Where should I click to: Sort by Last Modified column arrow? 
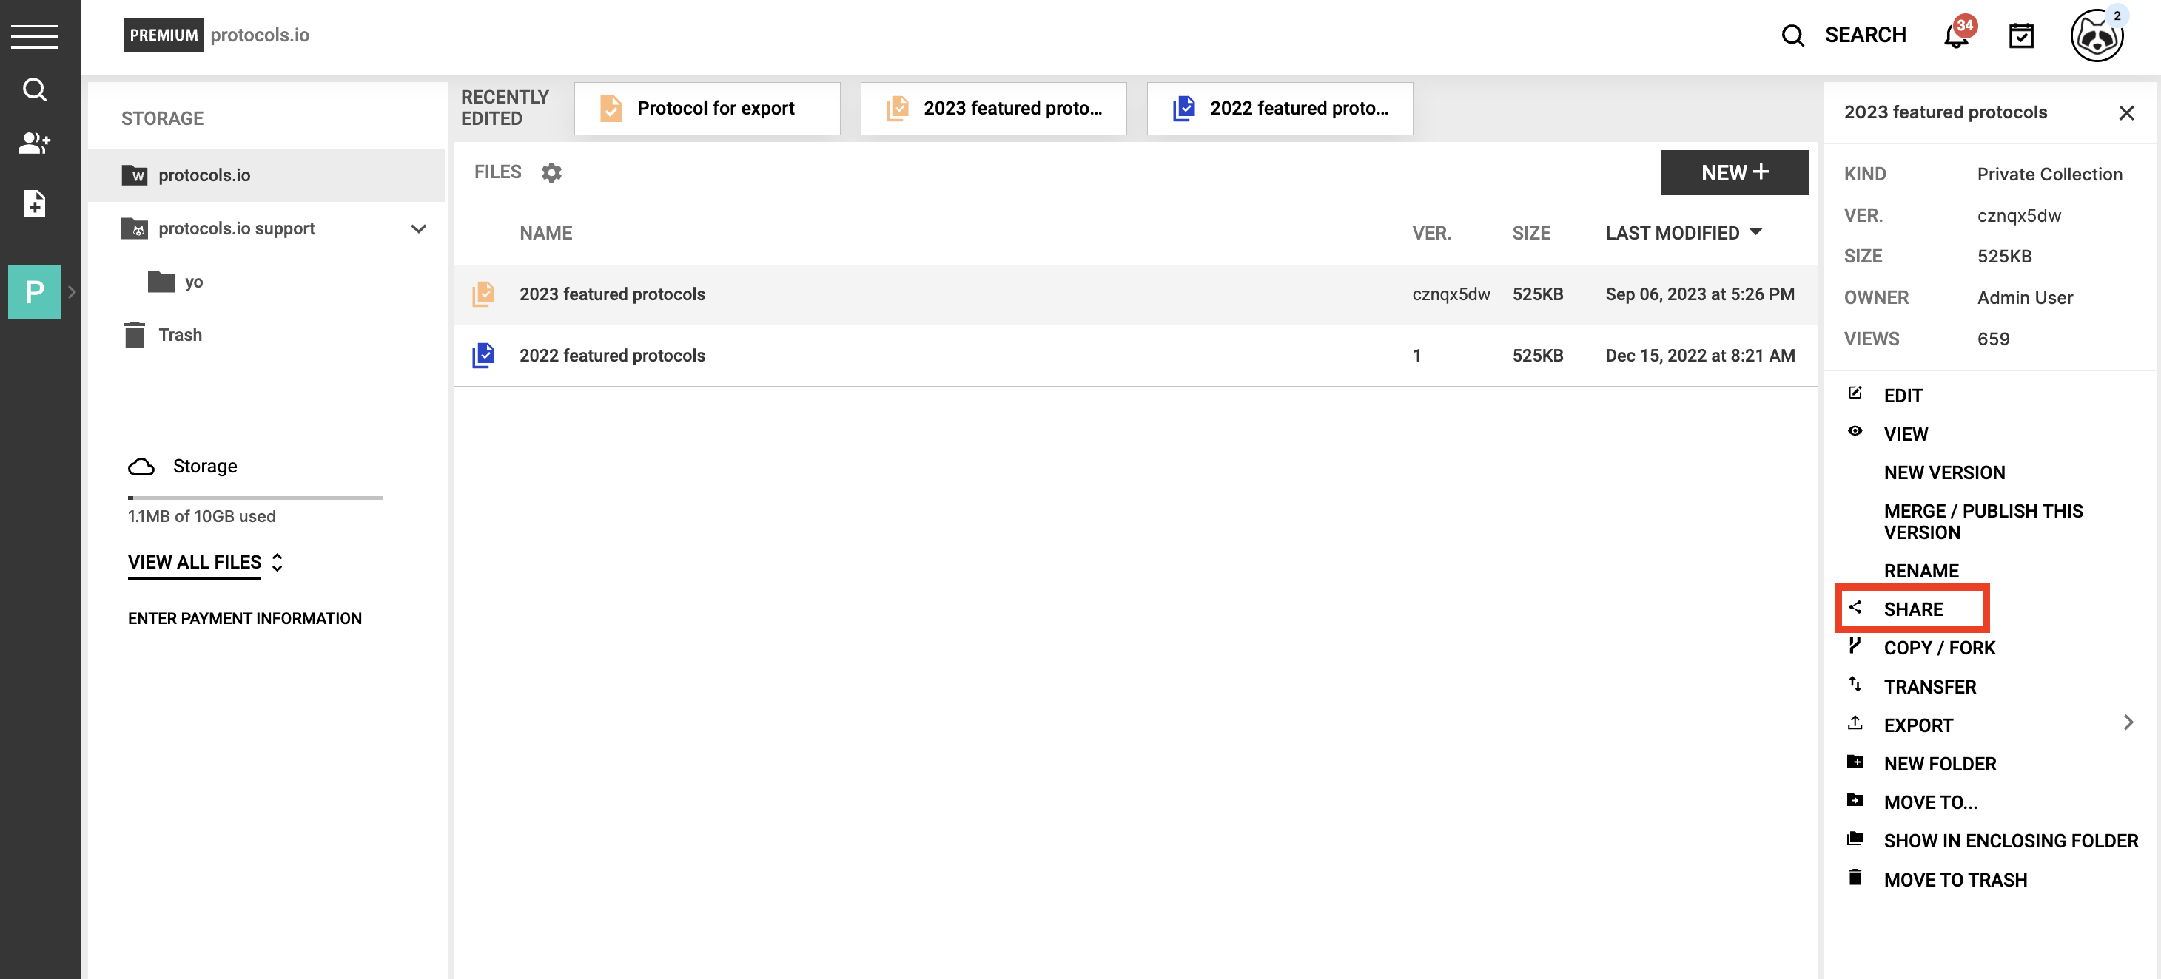1755,232
